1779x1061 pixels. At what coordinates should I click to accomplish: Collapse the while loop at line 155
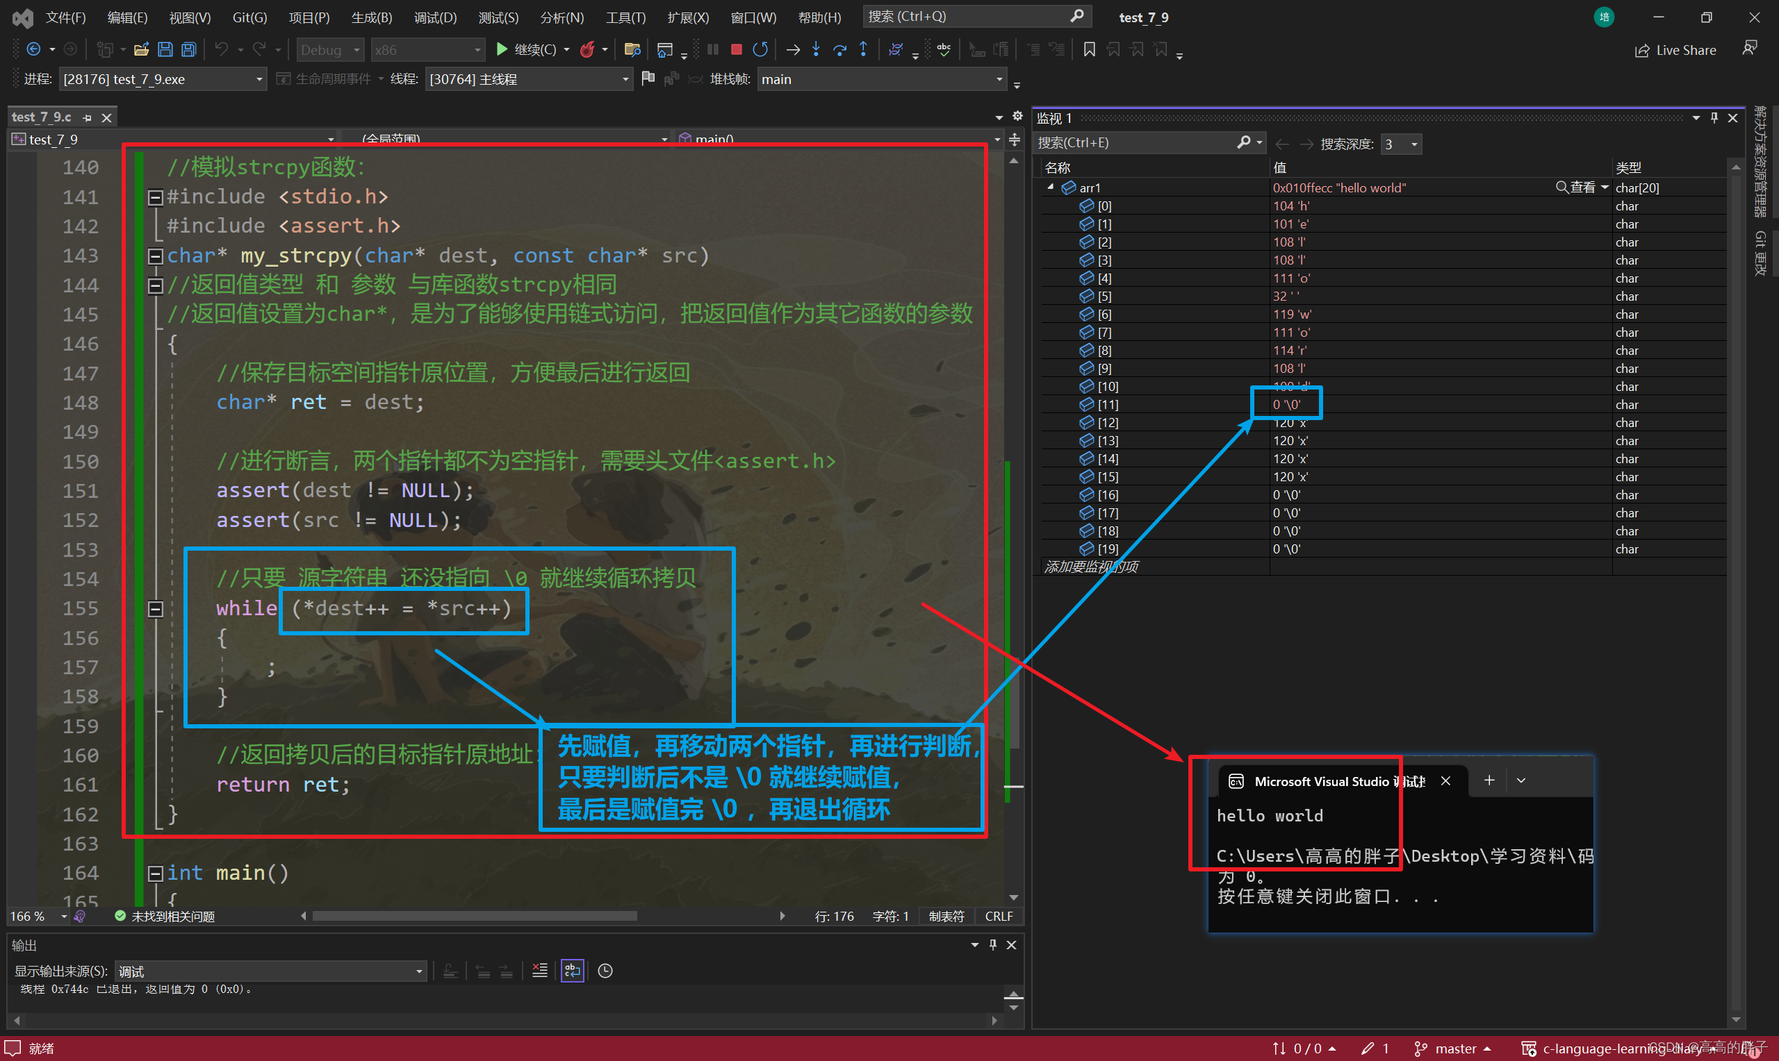coord(155,609)
